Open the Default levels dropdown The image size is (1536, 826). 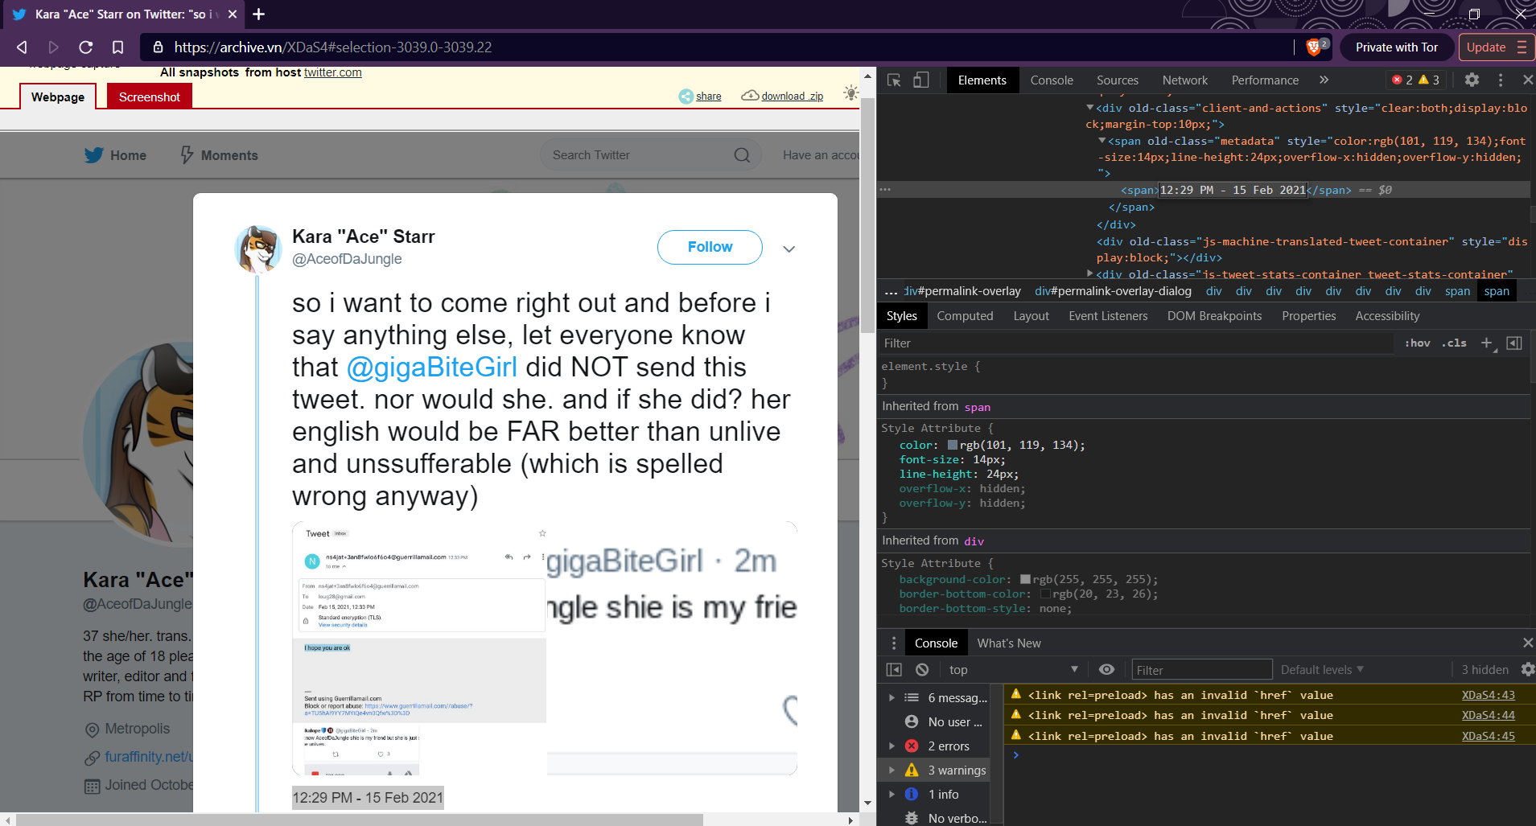click(x=1322, y=670)
